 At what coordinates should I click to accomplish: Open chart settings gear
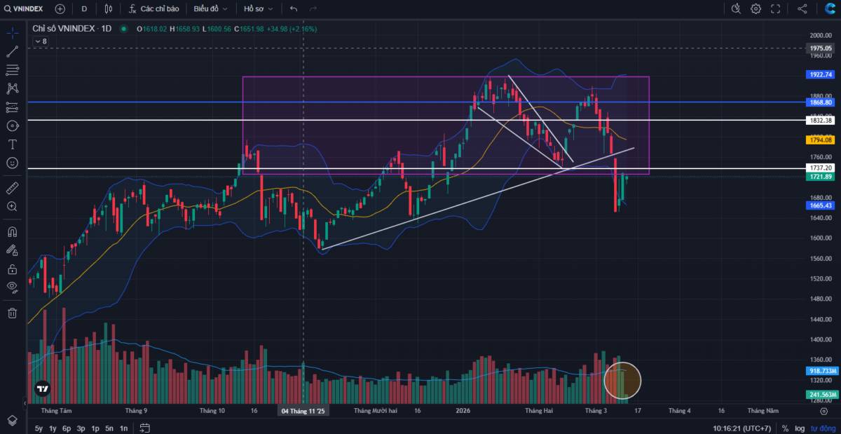click(755, 8)
